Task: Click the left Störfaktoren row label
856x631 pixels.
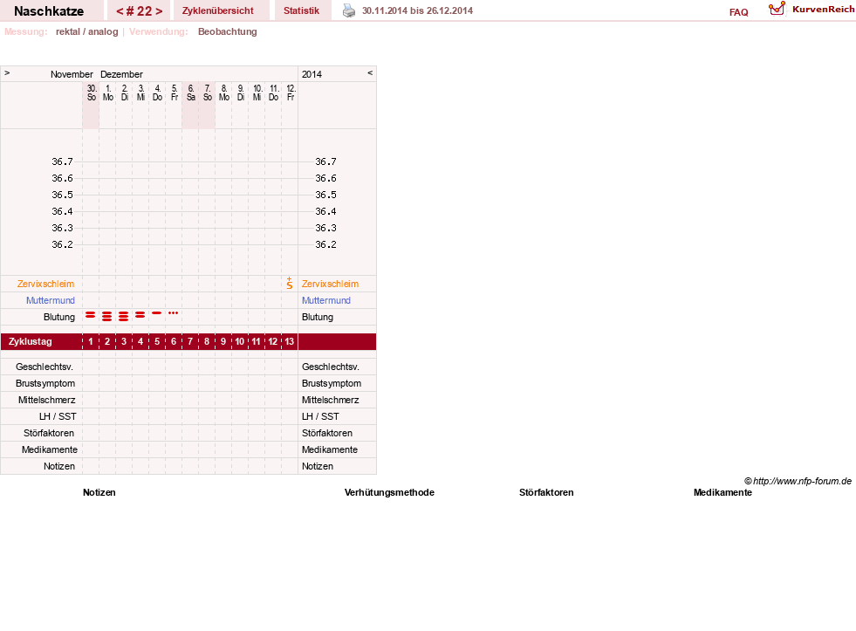Action: [49, 433]
